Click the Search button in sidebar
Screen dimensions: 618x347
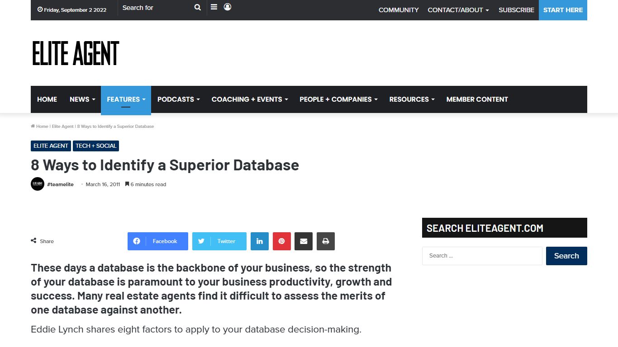566,256
